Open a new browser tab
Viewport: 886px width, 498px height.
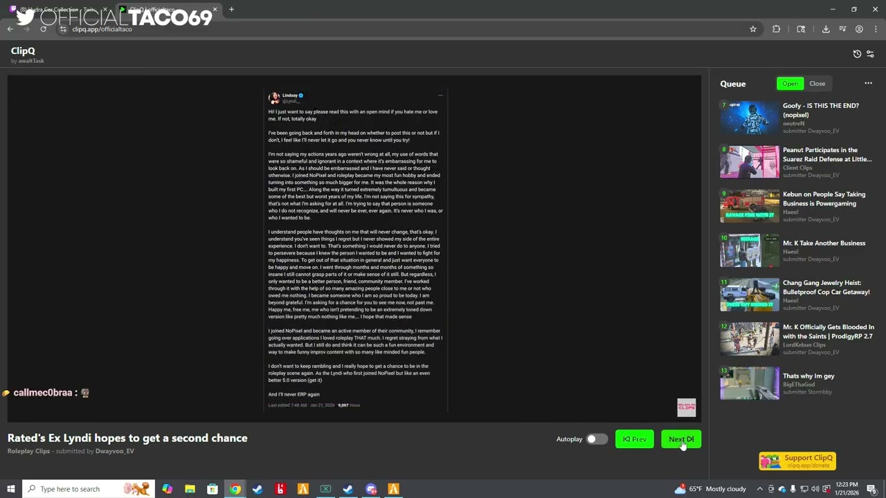point(231,10)
